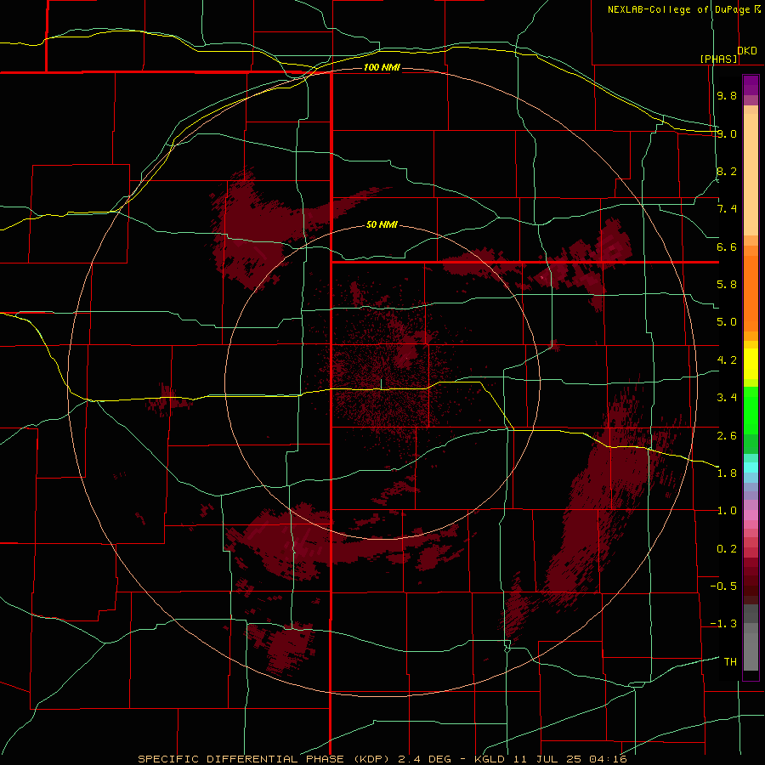The image size is (765, 765).
Task: Select the 5.0 scale label
Action: point(727,322)
